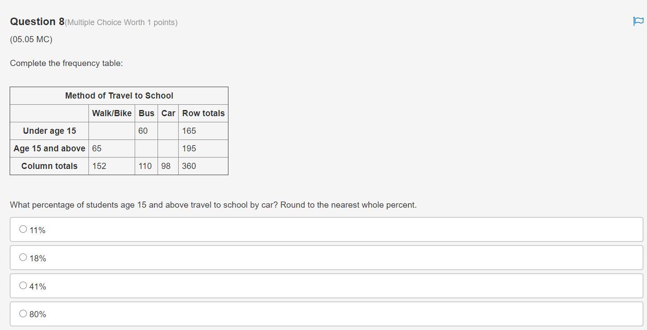Viewport: 647px width, 330px height.
Task: Click the Car column total cell 98
Action: 168,166
